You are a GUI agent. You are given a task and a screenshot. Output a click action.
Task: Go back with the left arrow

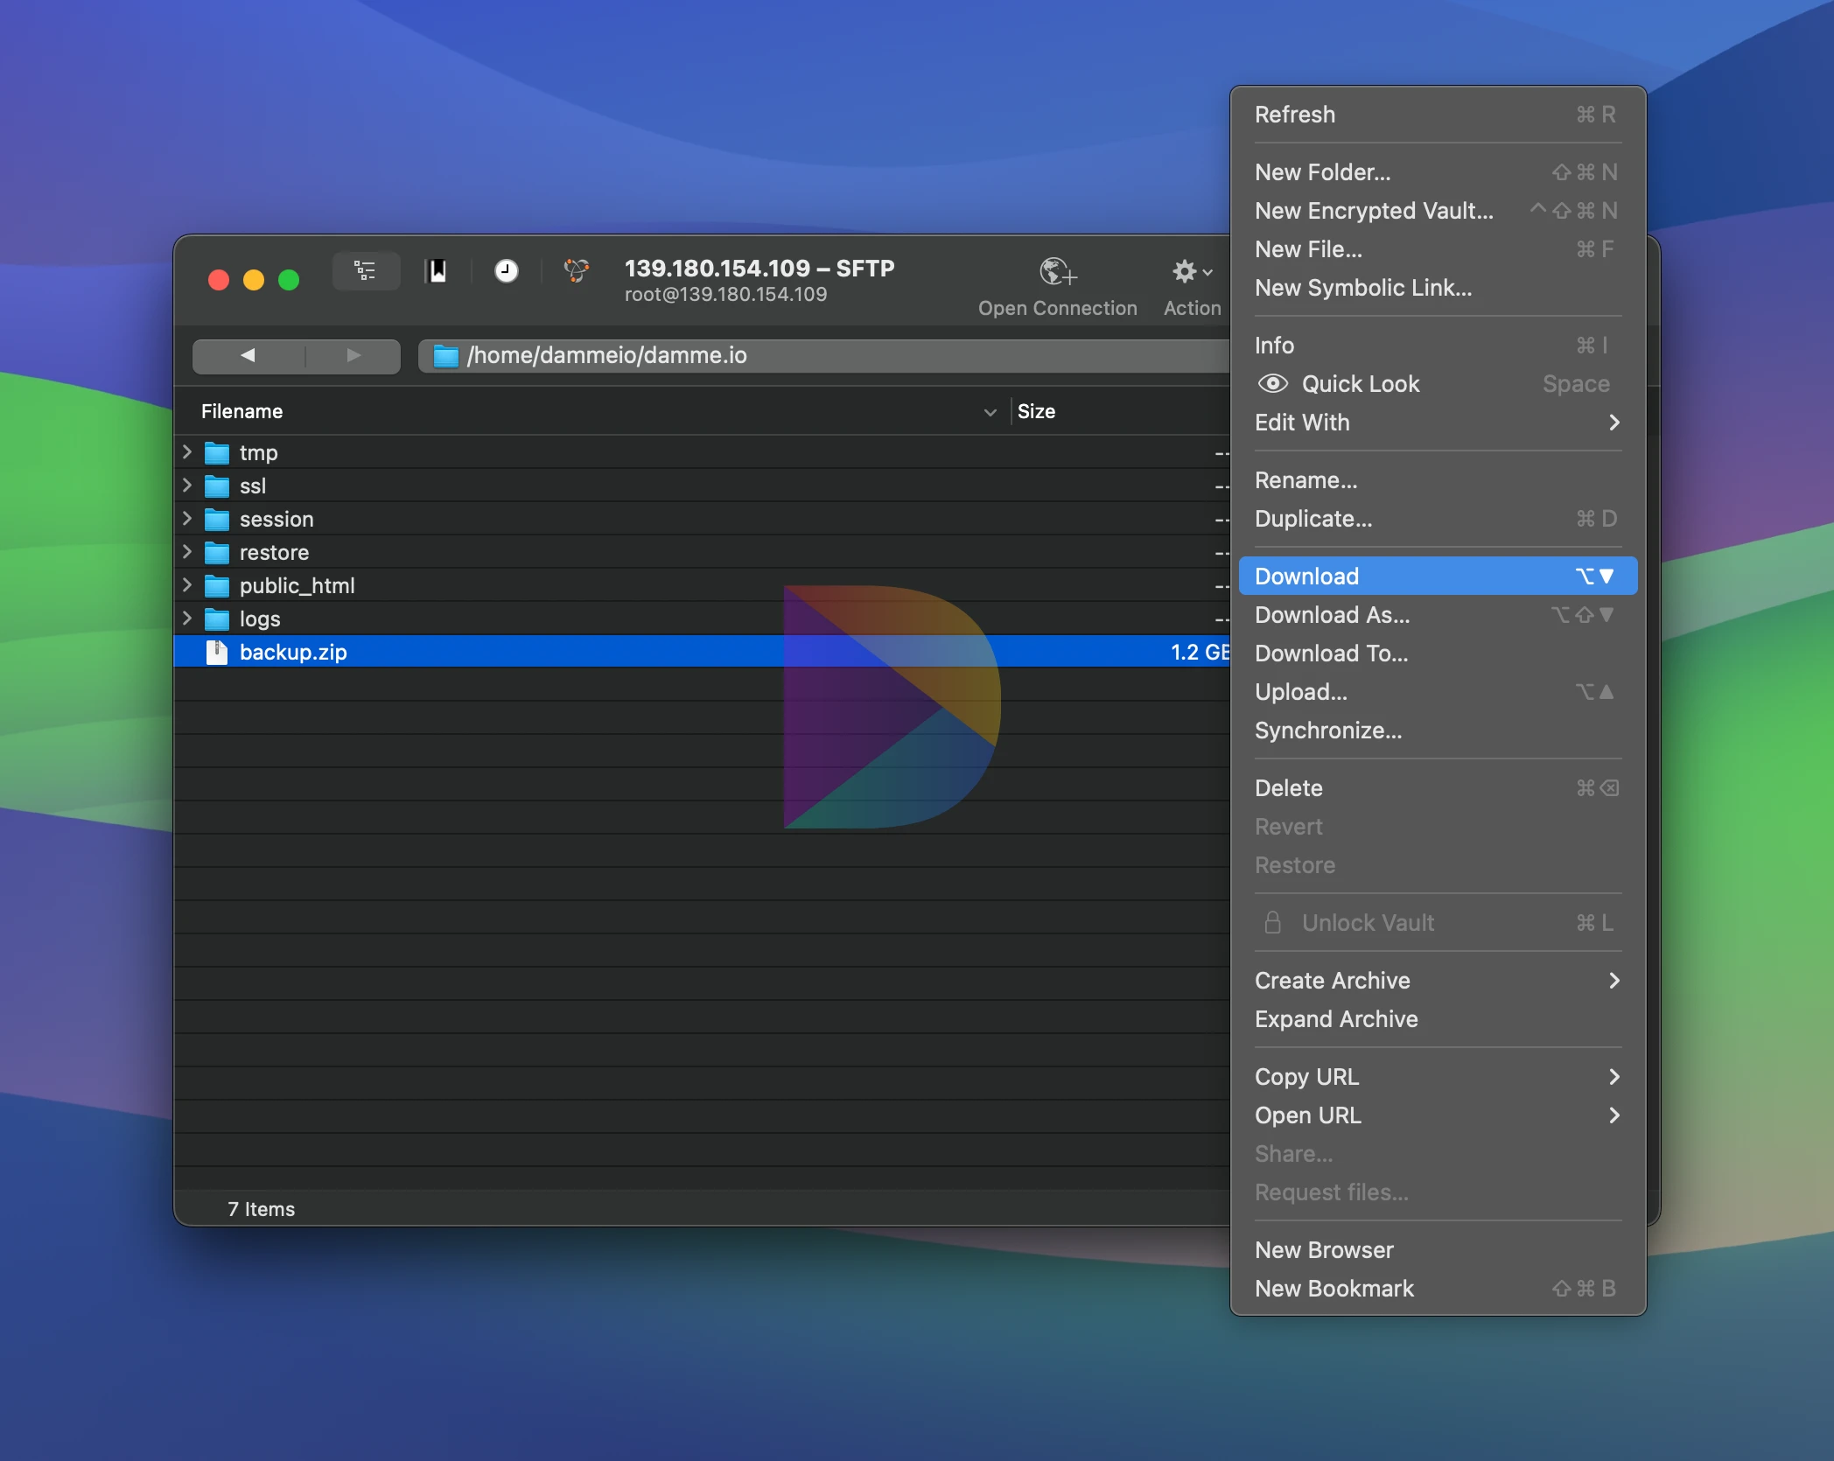pos(248,355)
